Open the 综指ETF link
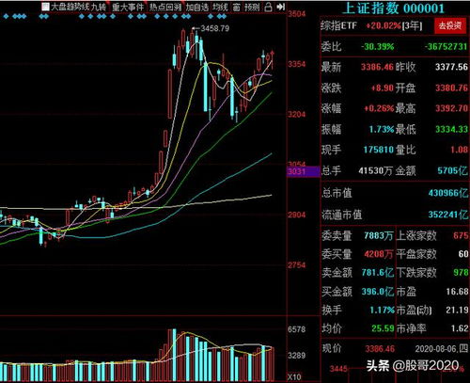This screenshot has height=383, width=470. click(338, 25)
